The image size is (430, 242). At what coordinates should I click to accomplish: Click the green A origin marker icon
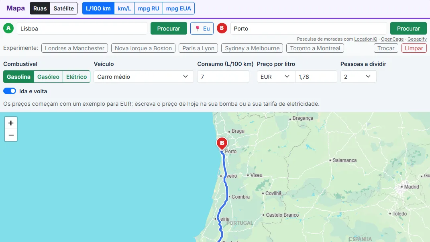8,28
